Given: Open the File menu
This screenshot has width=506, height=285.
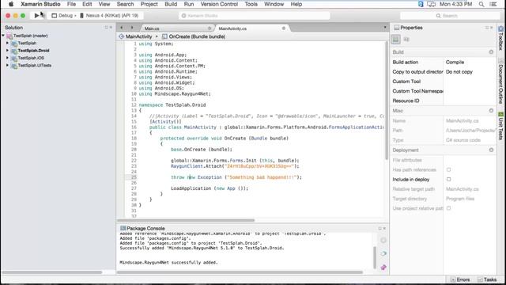Looking at the screenshot, I should pos(71,4).
